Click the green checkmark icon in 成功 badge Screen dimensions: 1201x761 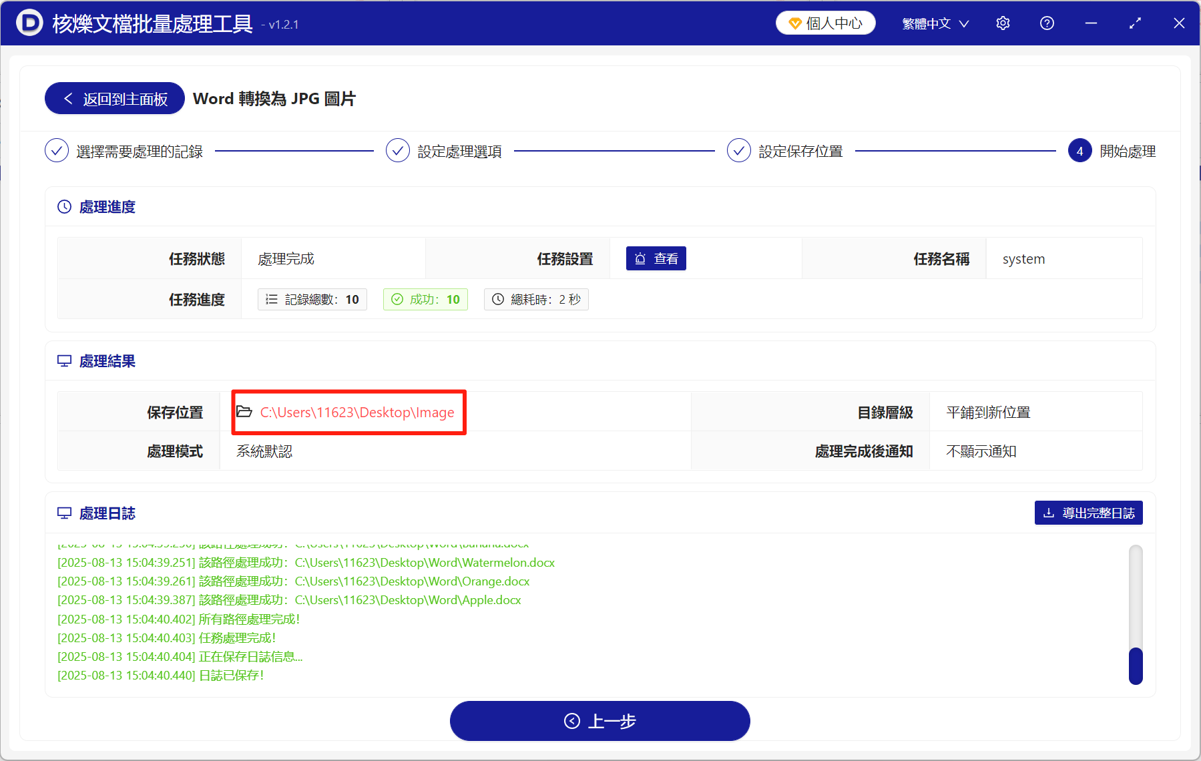399,299
